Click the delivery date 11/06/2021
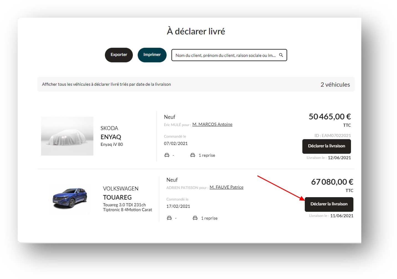The image size is (397, 279). click(342, 216)
